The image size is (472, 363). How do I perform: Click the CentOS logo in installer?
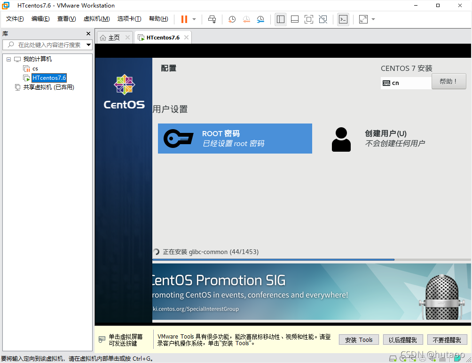124,92
